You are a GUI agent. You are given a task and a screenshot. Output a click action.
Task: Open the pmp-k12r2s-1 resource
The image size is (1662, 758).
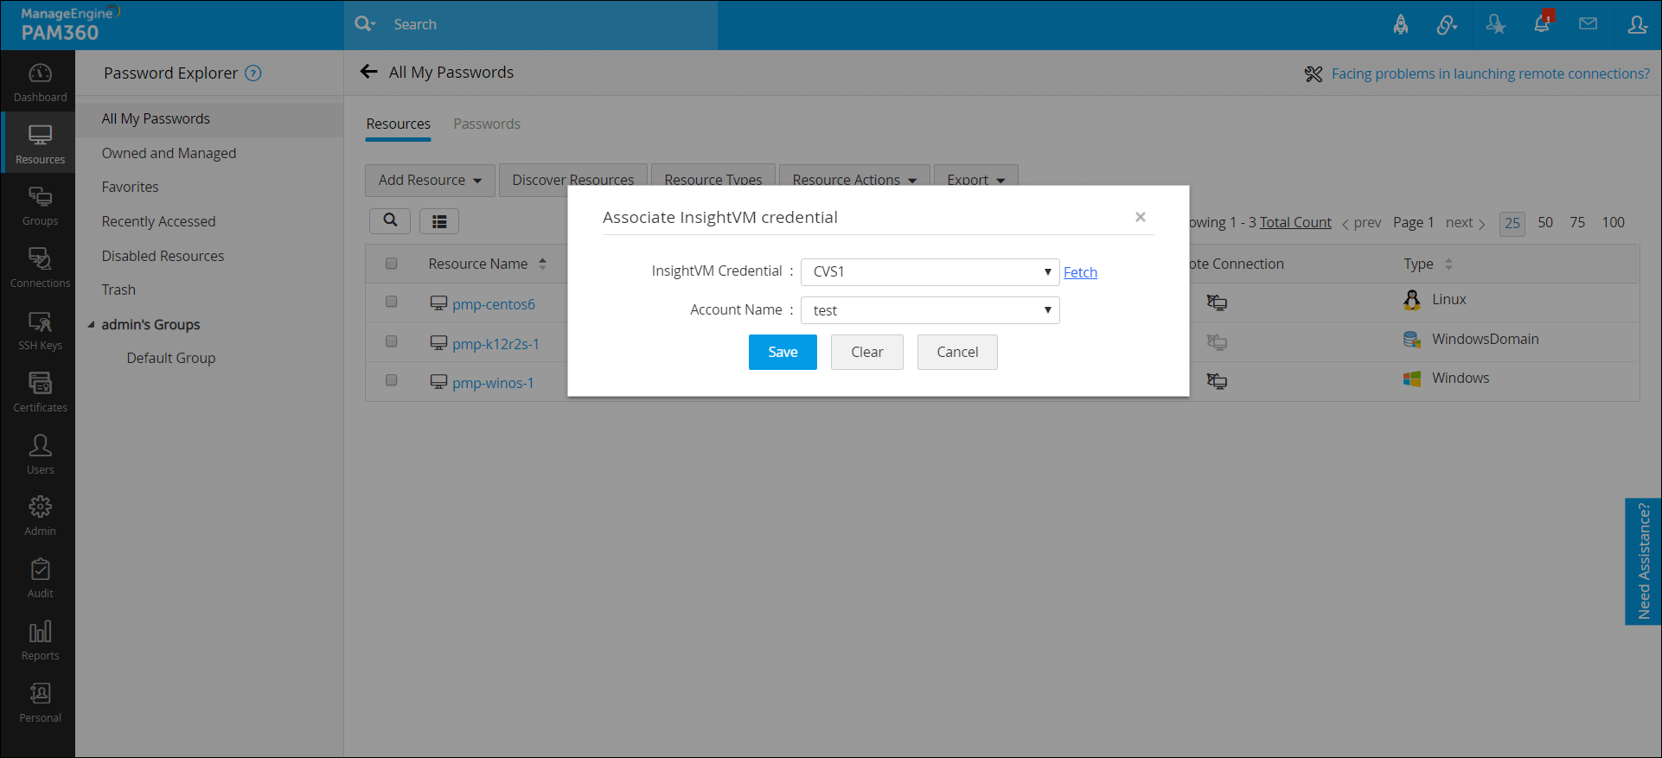(x=495, y=344)
